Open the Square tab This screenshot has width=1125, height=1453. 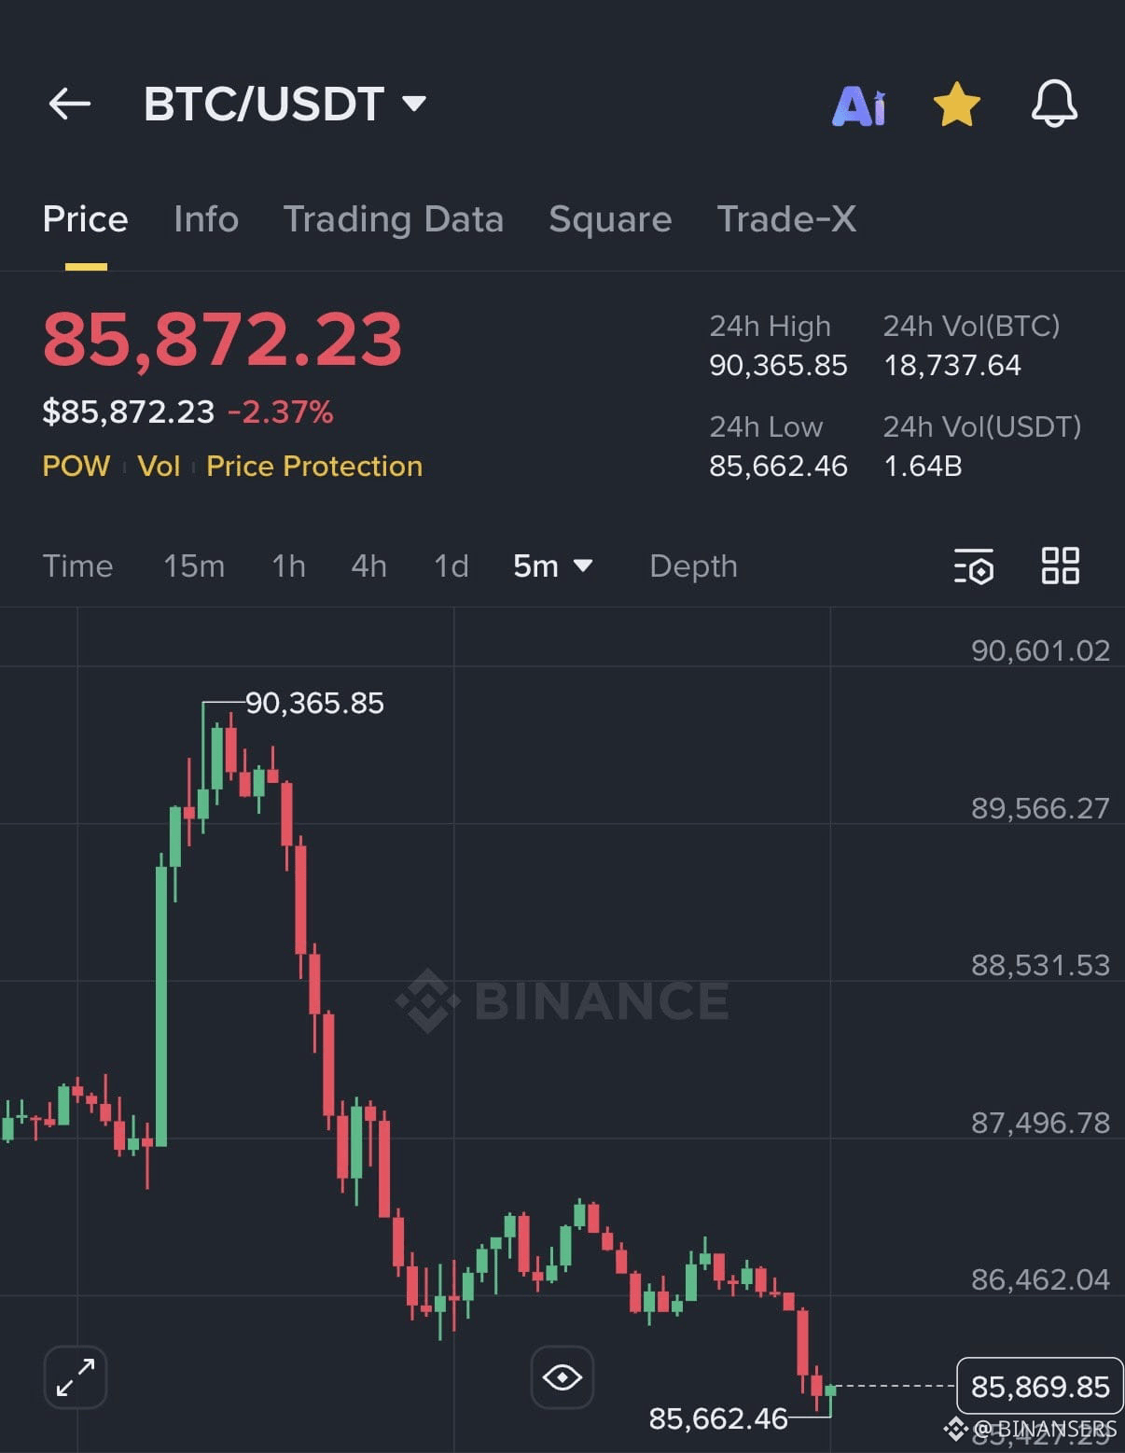pos(610,219)
